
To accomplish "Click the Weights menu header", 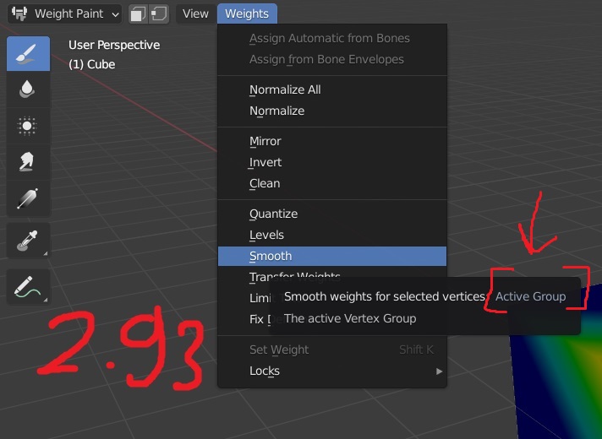I will (x=247, y=14).
